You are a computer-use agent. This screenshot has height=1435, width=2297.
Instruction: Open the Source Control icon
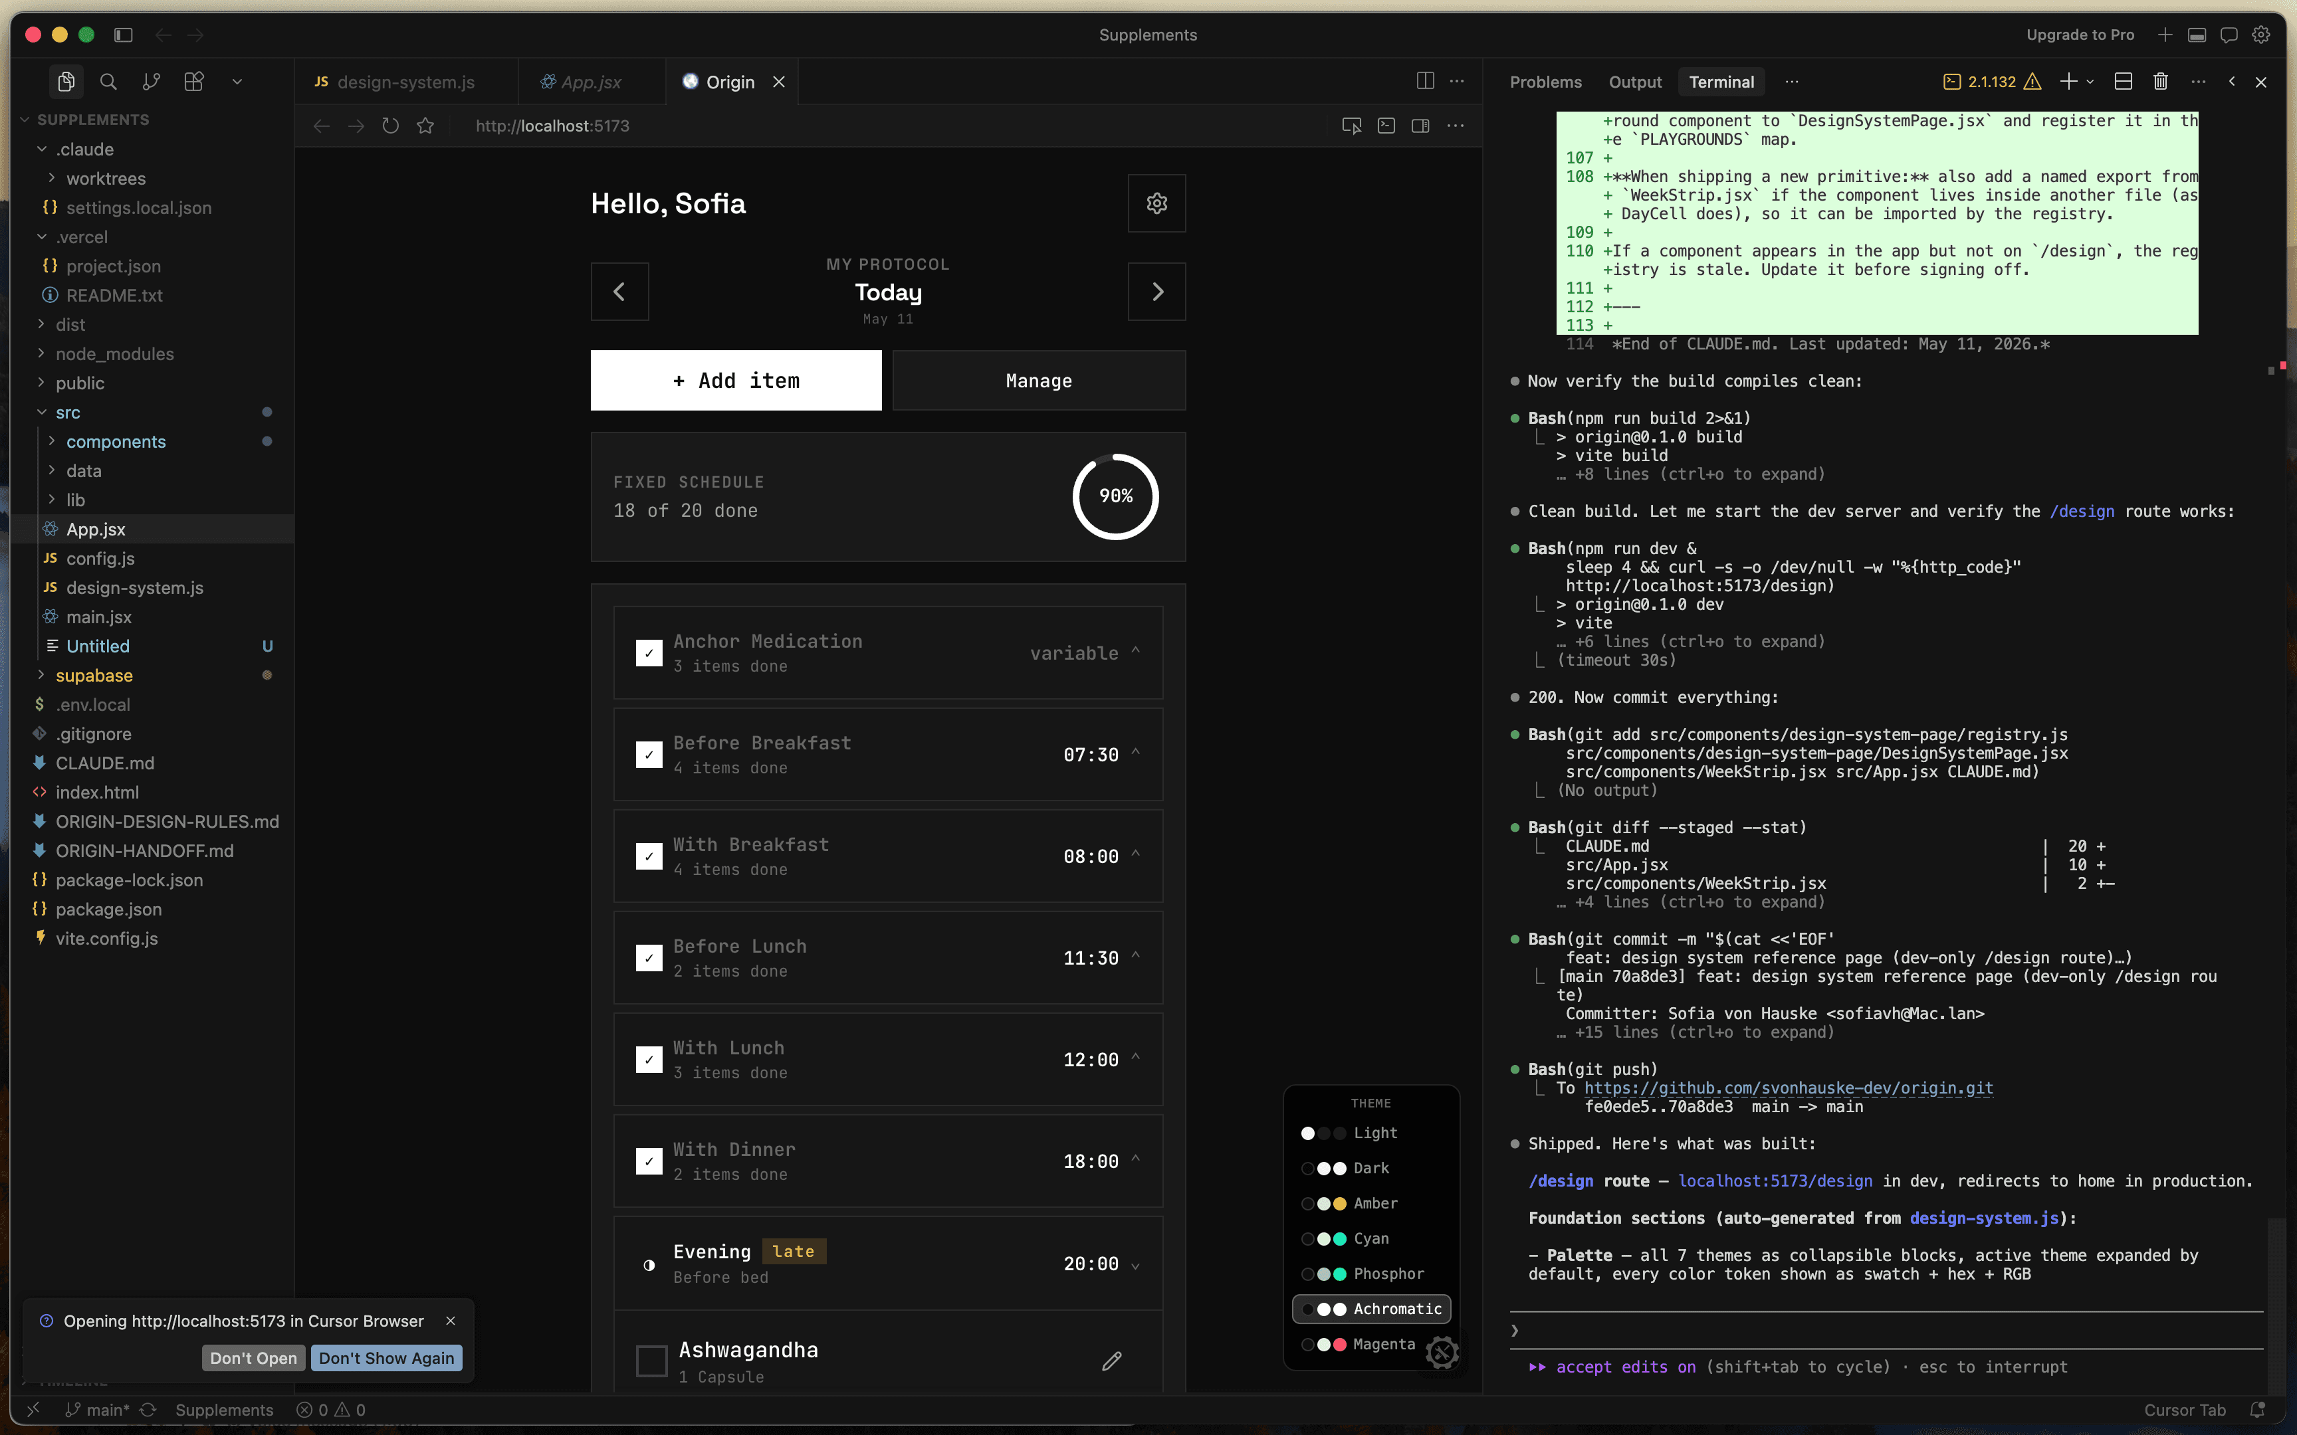[x=151, y=82]
